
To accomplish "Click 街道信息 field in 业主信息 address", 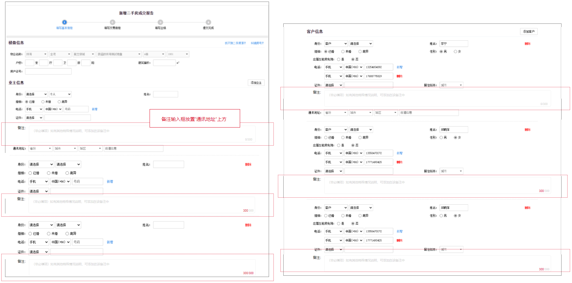I will 133,148.
